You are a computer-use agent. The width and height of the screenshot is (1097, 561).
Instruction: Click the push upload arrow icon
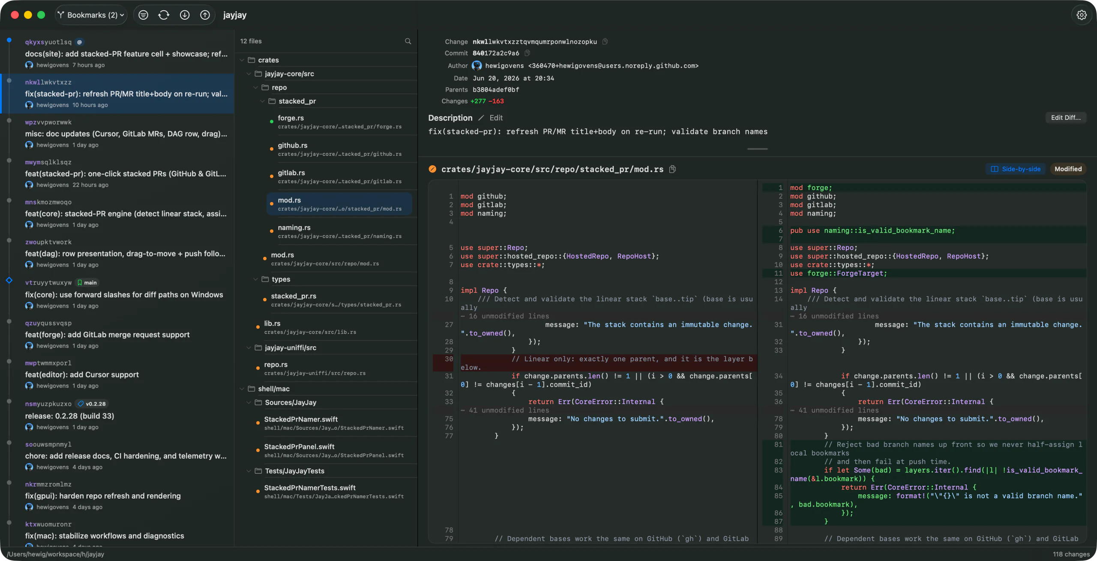[205, 15]
